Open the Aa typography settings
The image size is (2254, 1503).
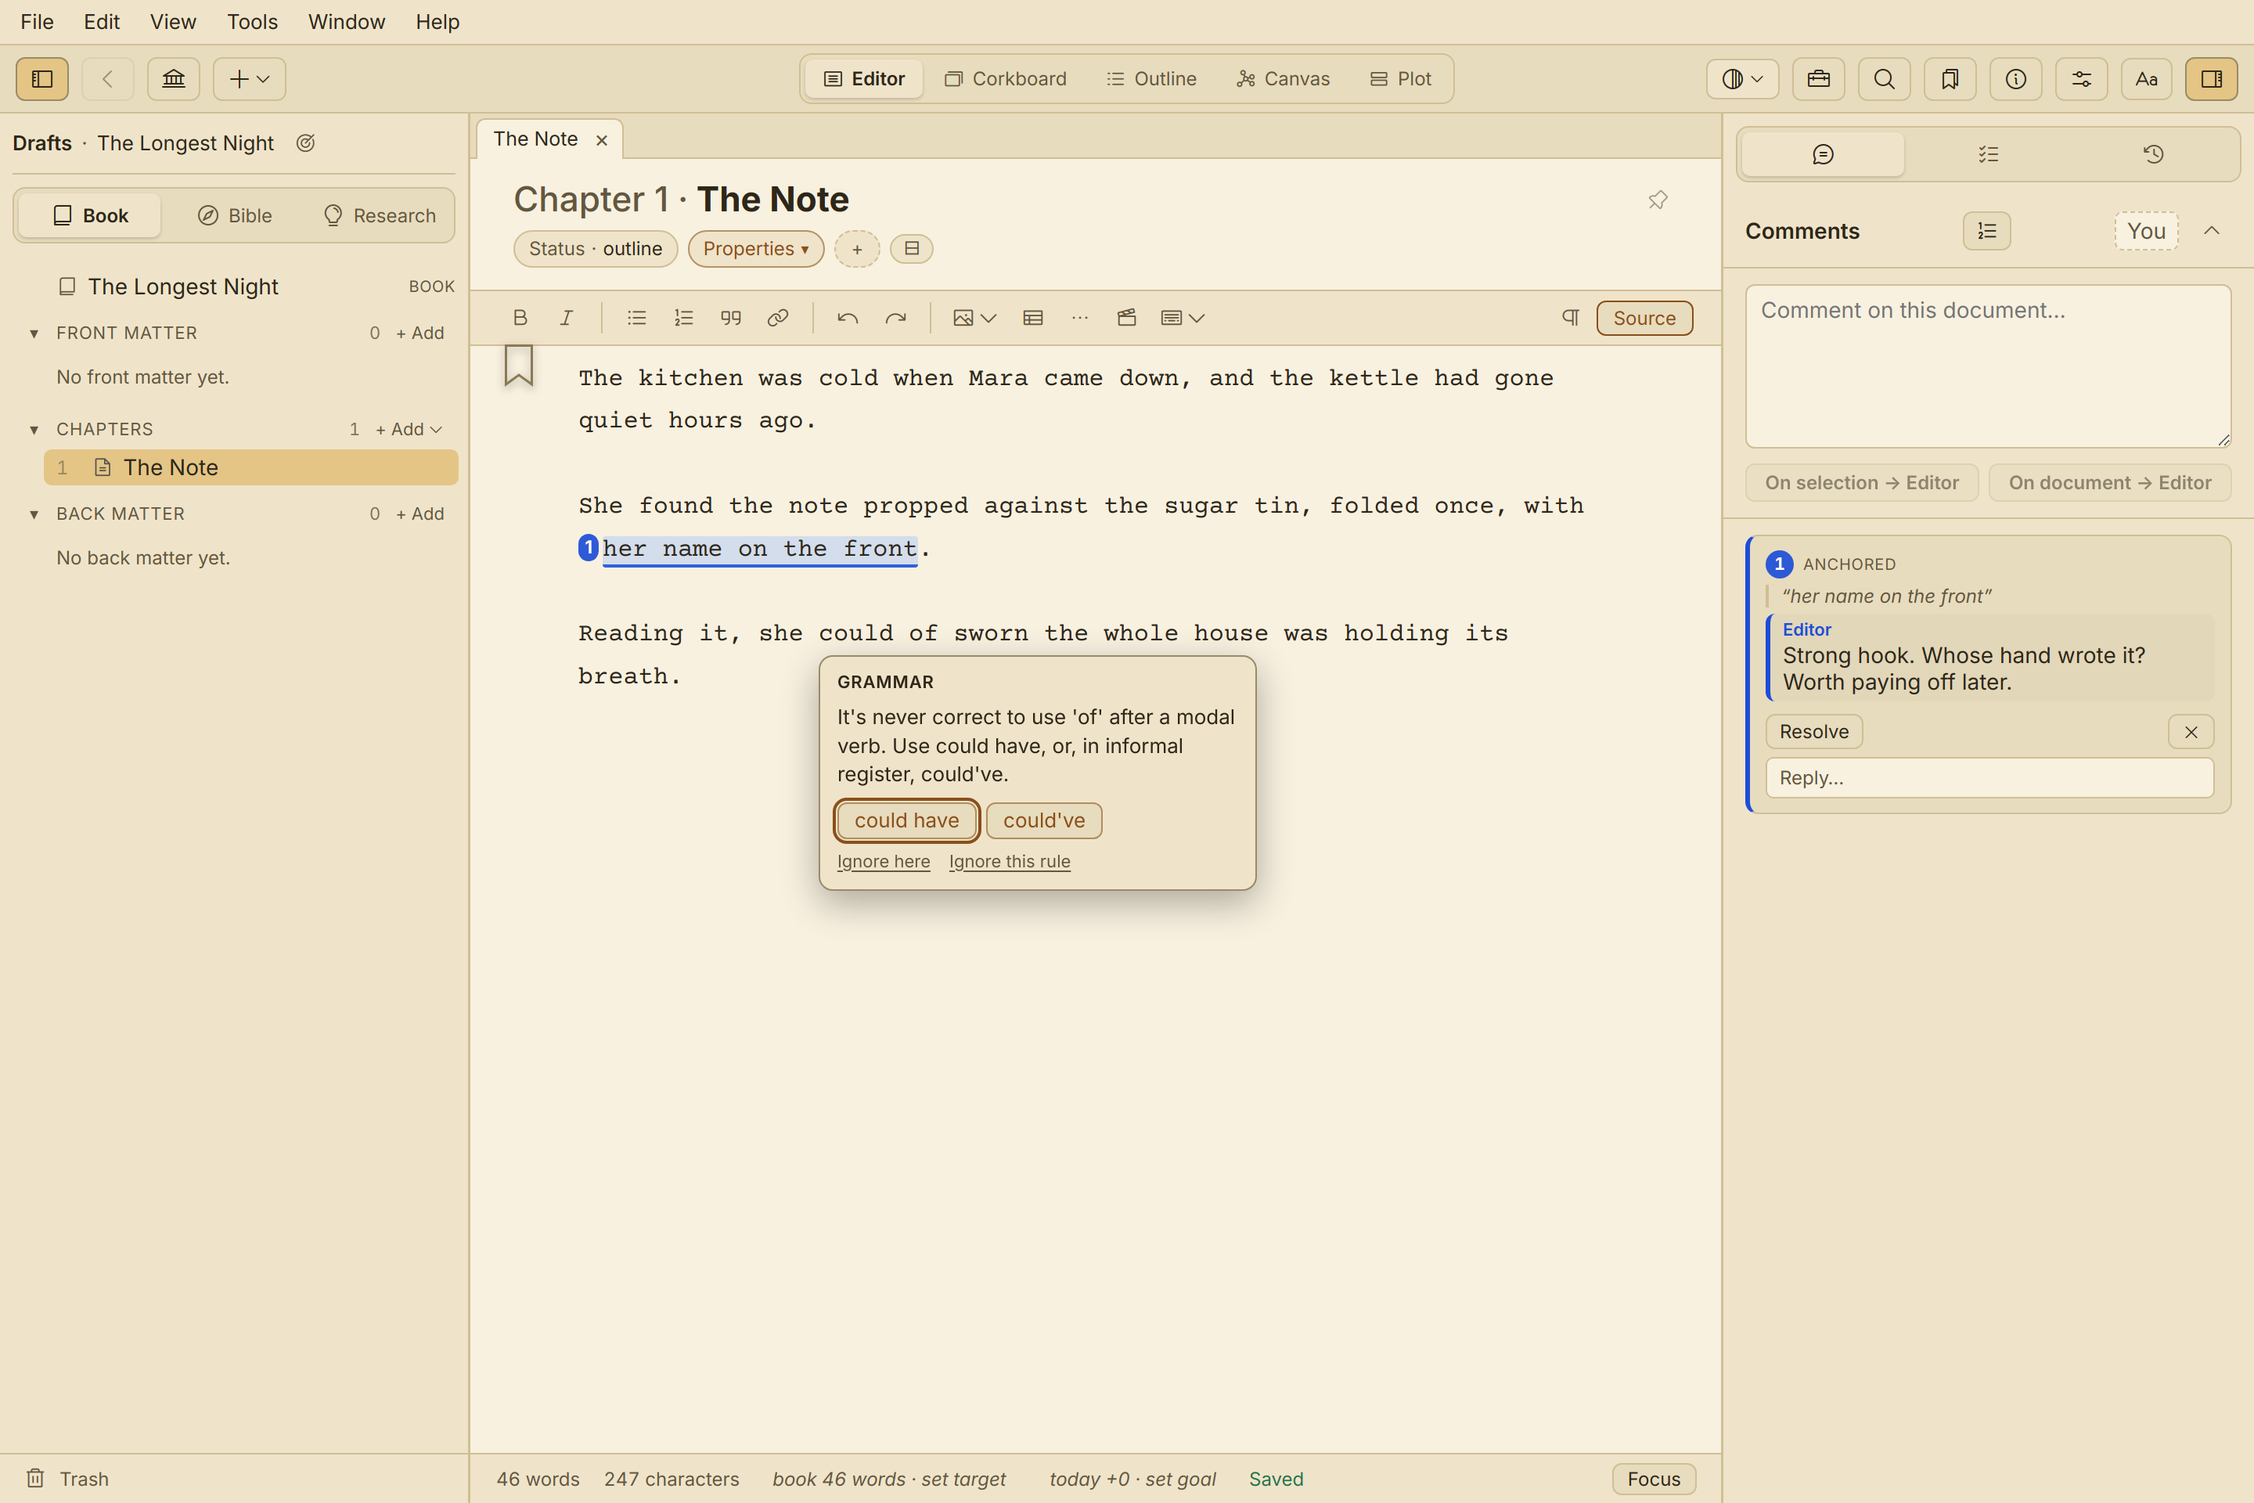pos(2147,78)
